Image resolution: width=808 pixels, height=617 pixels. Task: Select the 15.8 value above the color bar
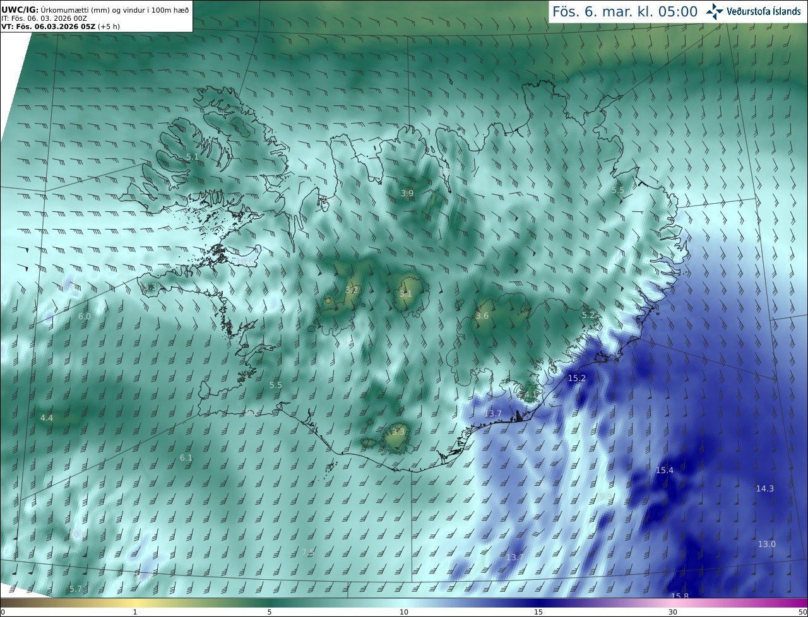coord(680,596)
